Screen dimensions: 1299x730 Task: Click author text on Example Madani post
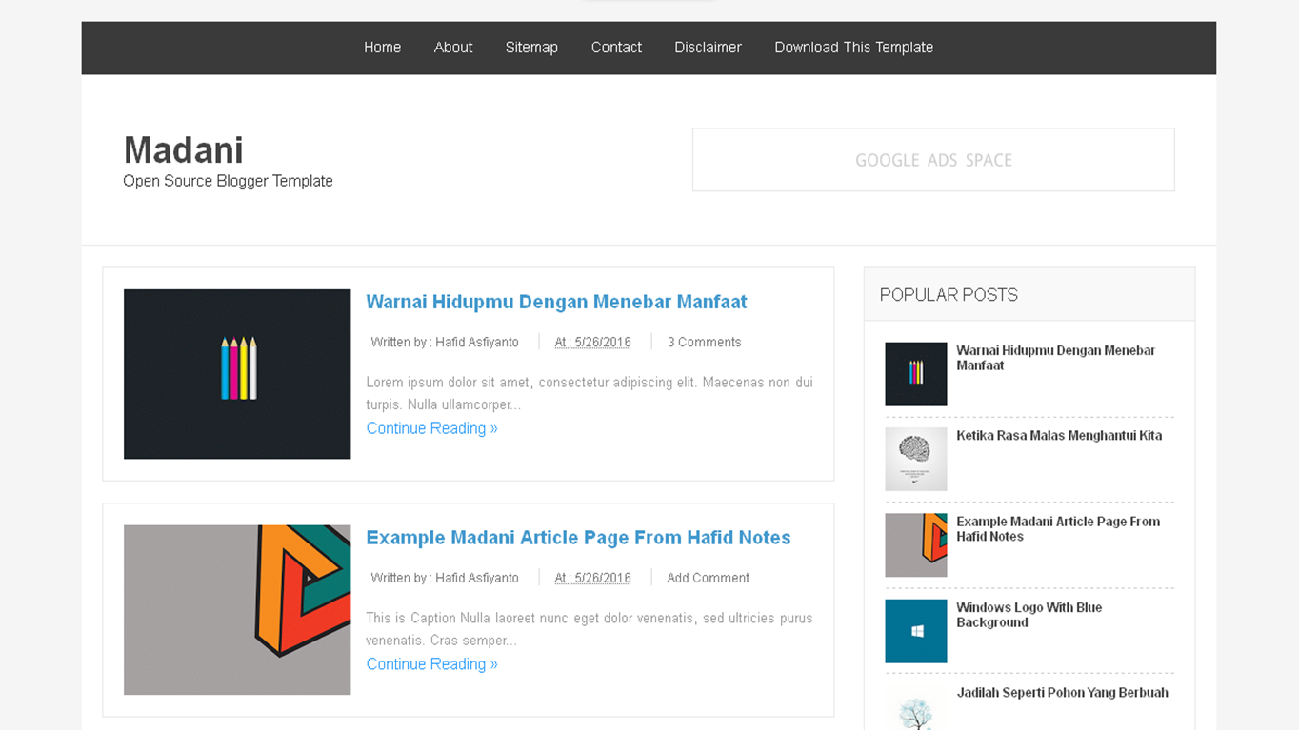[x=445, y=578]
